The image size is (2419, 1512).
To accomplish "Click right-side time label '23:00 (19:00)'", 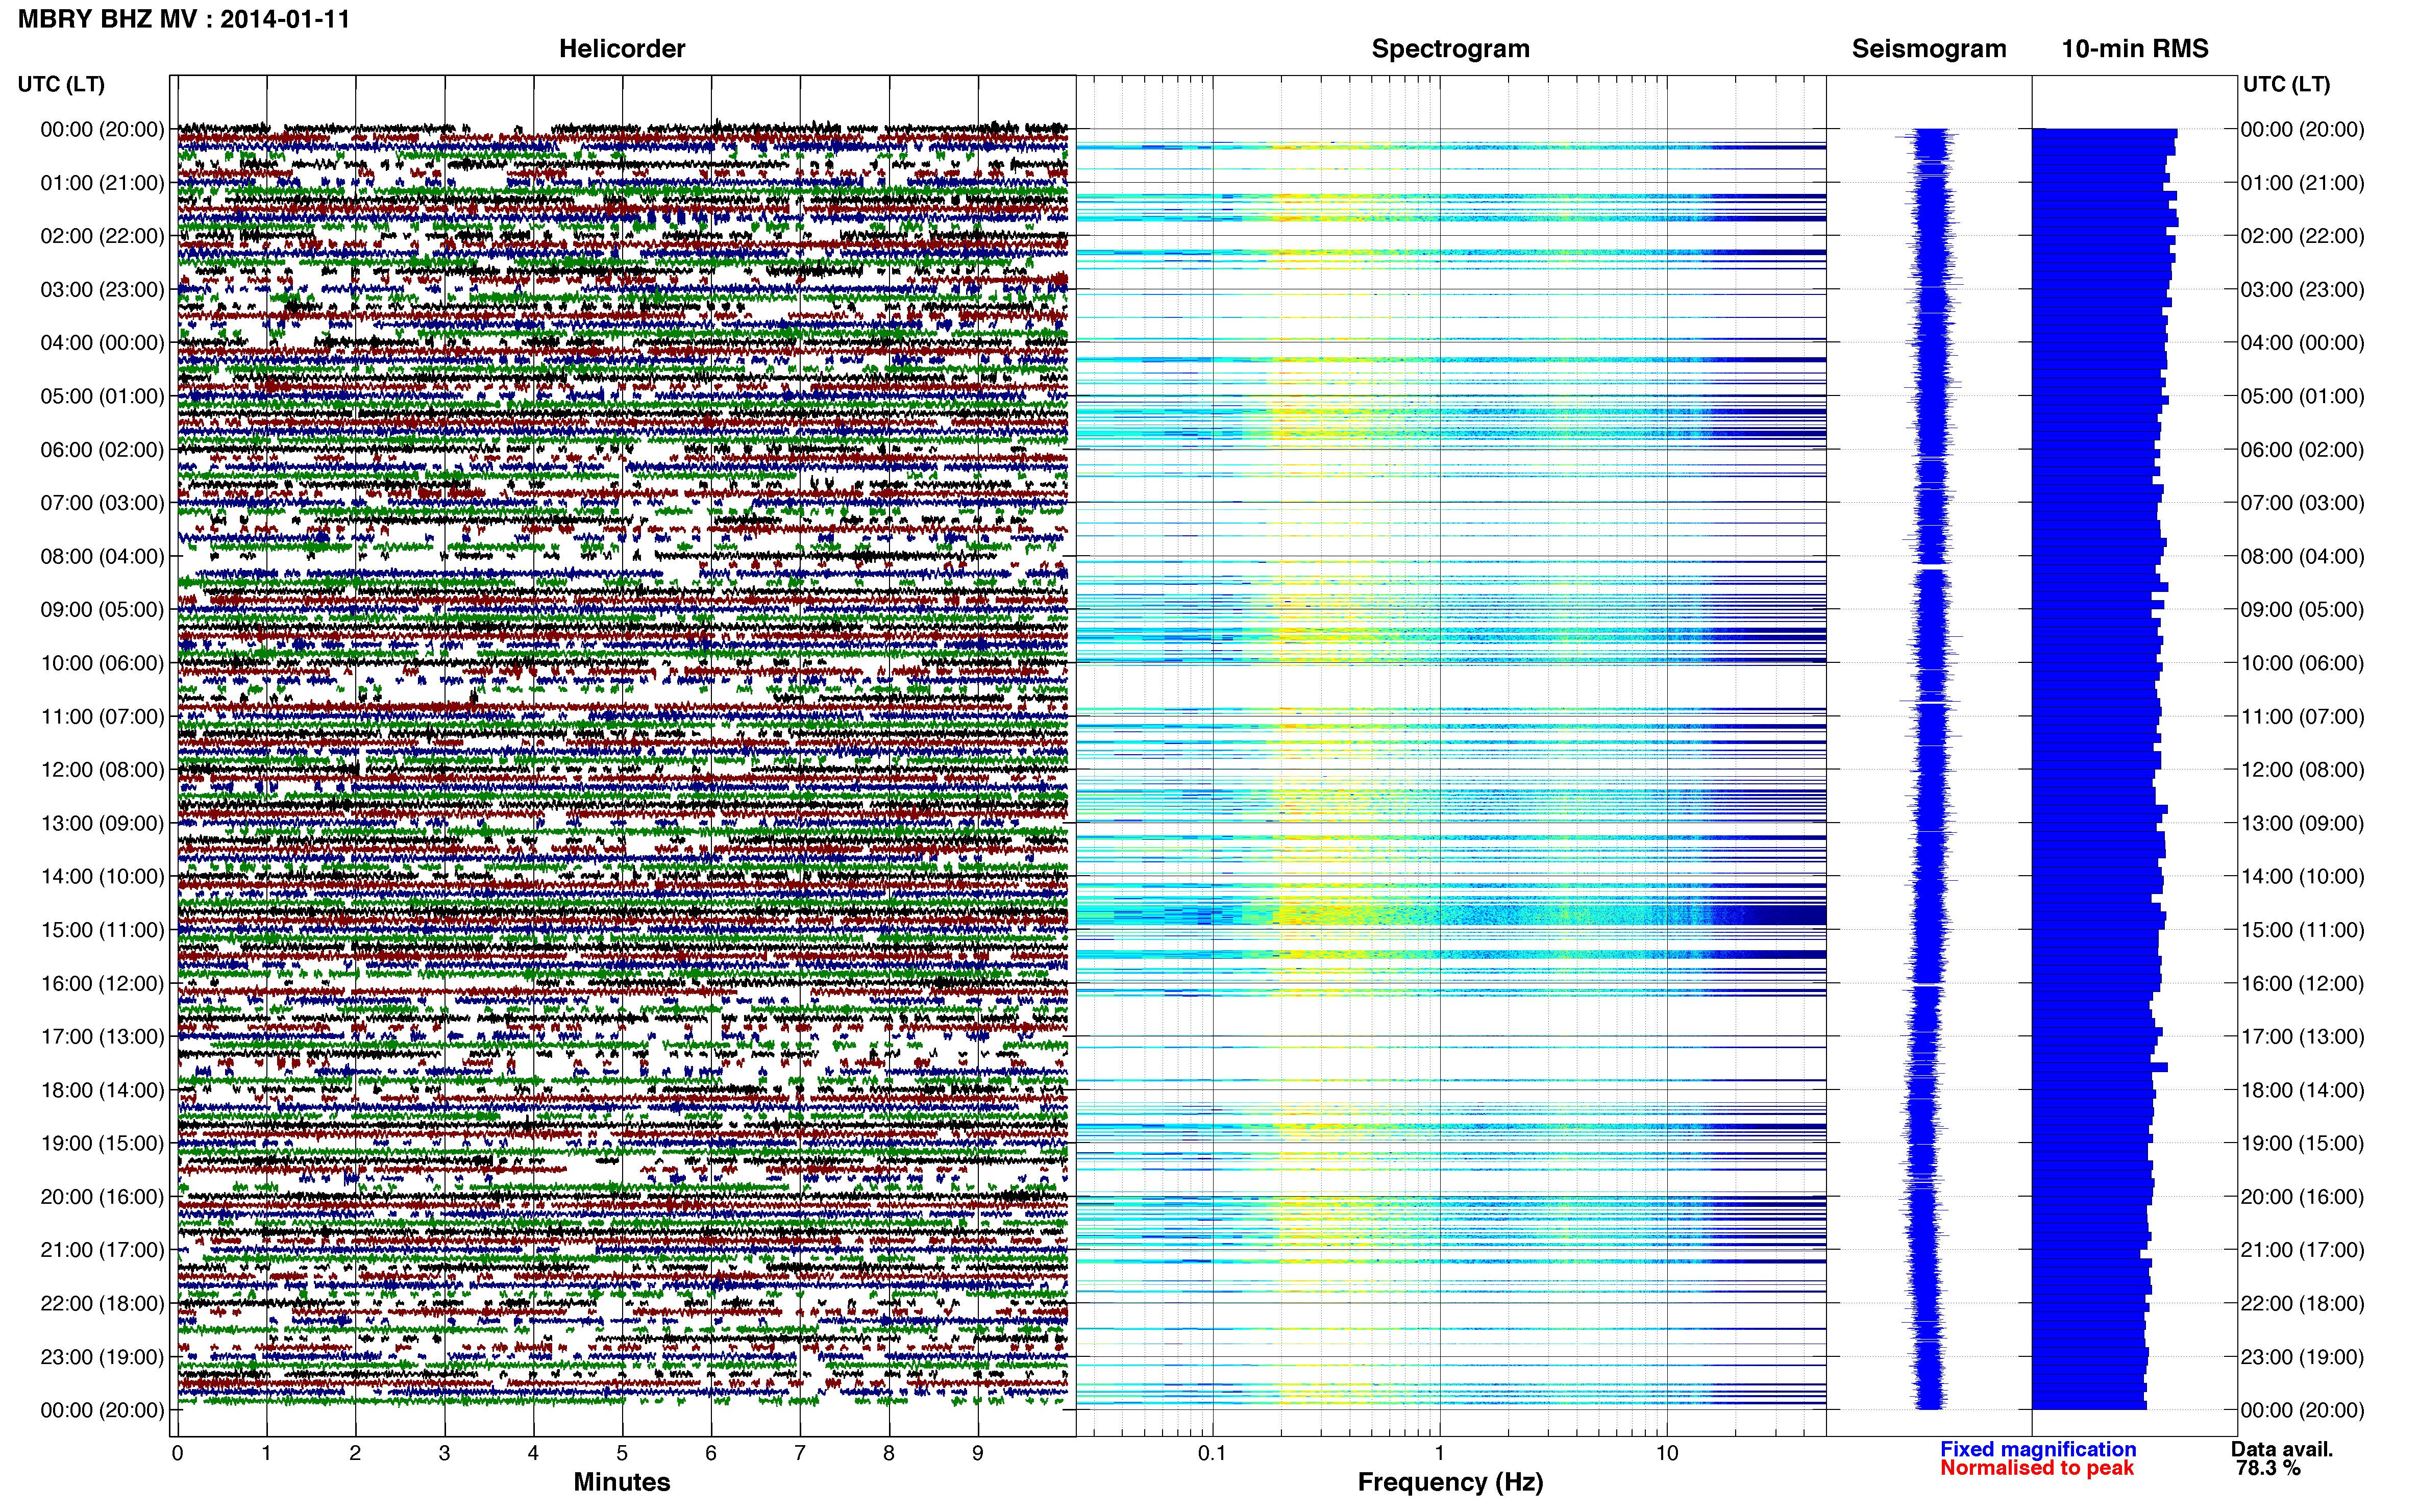I will coord(2303,1357).
